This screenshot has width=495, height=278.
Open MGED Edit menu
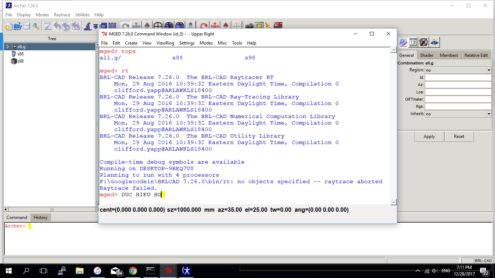point(116,43)
